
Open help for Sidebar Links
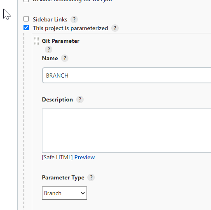[x=74, y=19]
